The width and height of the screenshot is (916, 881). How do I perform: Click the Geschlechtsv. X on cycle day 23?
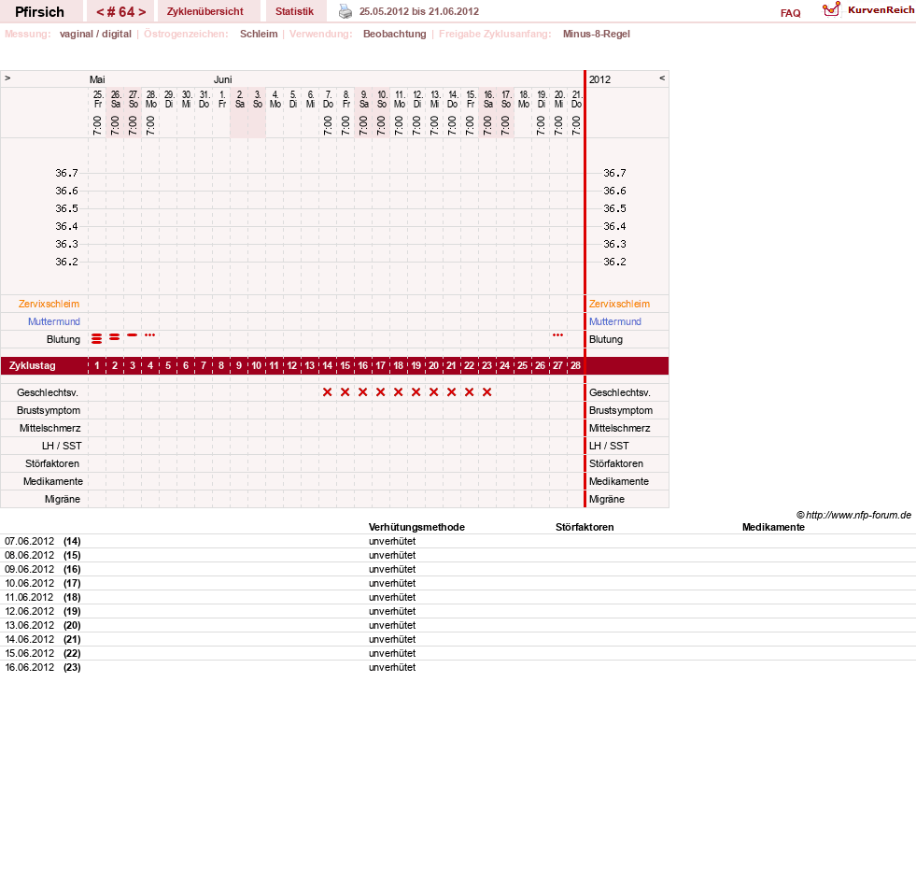click(486, 392)
